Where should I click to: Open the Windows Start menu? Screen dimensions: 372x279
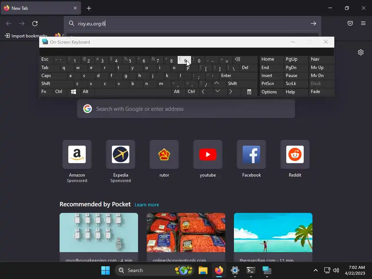tap(105, 270)
